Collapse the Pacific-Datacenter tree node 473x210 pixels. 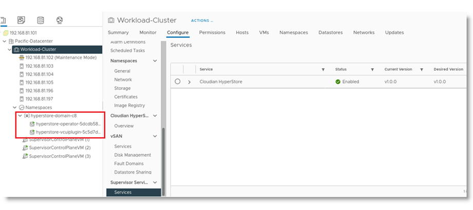(x=5, y=41)
